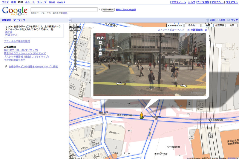Click ログアウト to sign out
The height and width of the screenshot is (159, 239).
[232, 2]
